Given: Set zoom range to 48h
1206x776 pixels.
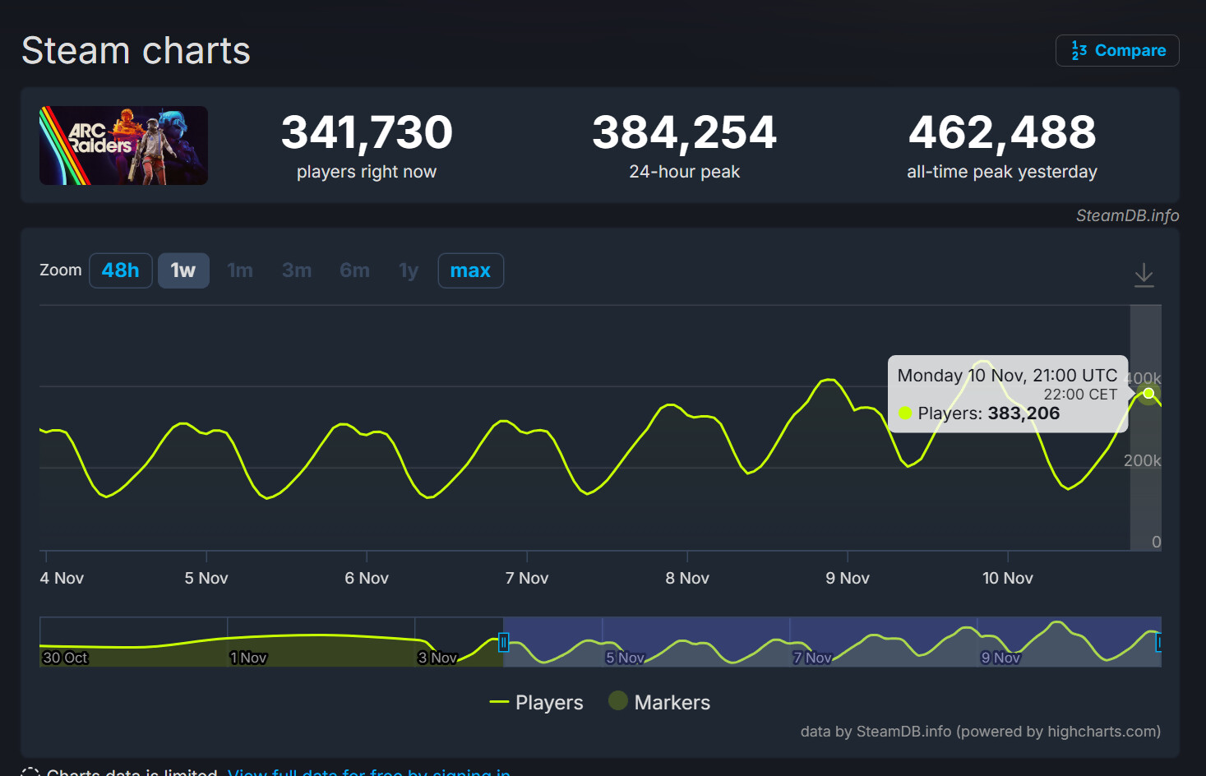Looking at the screenshot, I should [120, 270].
